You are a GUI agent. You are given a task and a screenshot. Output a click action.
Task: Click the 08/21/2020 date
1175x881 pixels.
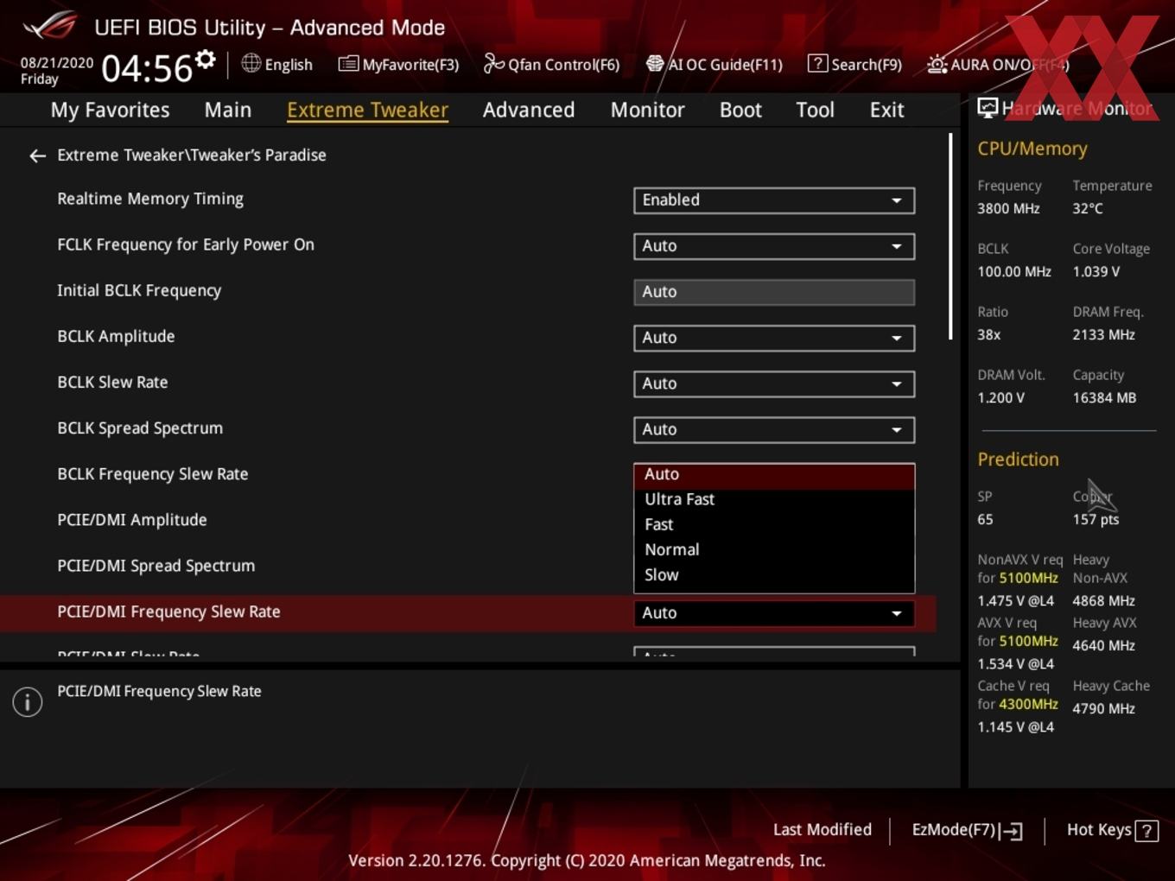pyautogui.click(x=57, y=63)
